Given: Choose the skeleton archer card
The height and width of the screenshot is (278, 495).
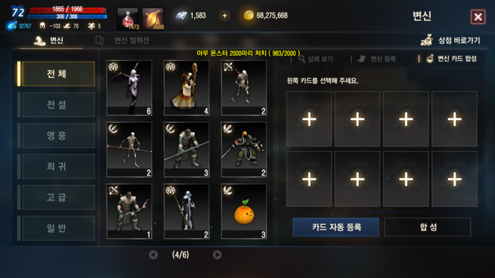Looking at the screenshot, I should (244, 88).
